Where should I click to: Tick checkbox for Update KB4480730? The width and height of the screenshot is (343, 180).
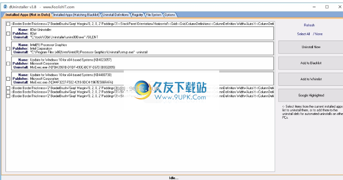8,79
